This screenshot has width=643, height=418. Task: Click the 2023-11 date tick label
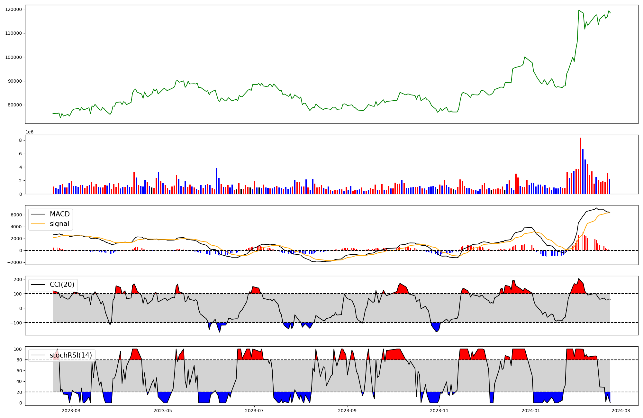439,411
